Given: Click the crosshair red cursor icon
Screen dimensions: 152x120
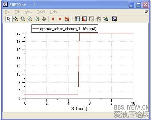Looking at the screenshot, I should coord(60,19).
